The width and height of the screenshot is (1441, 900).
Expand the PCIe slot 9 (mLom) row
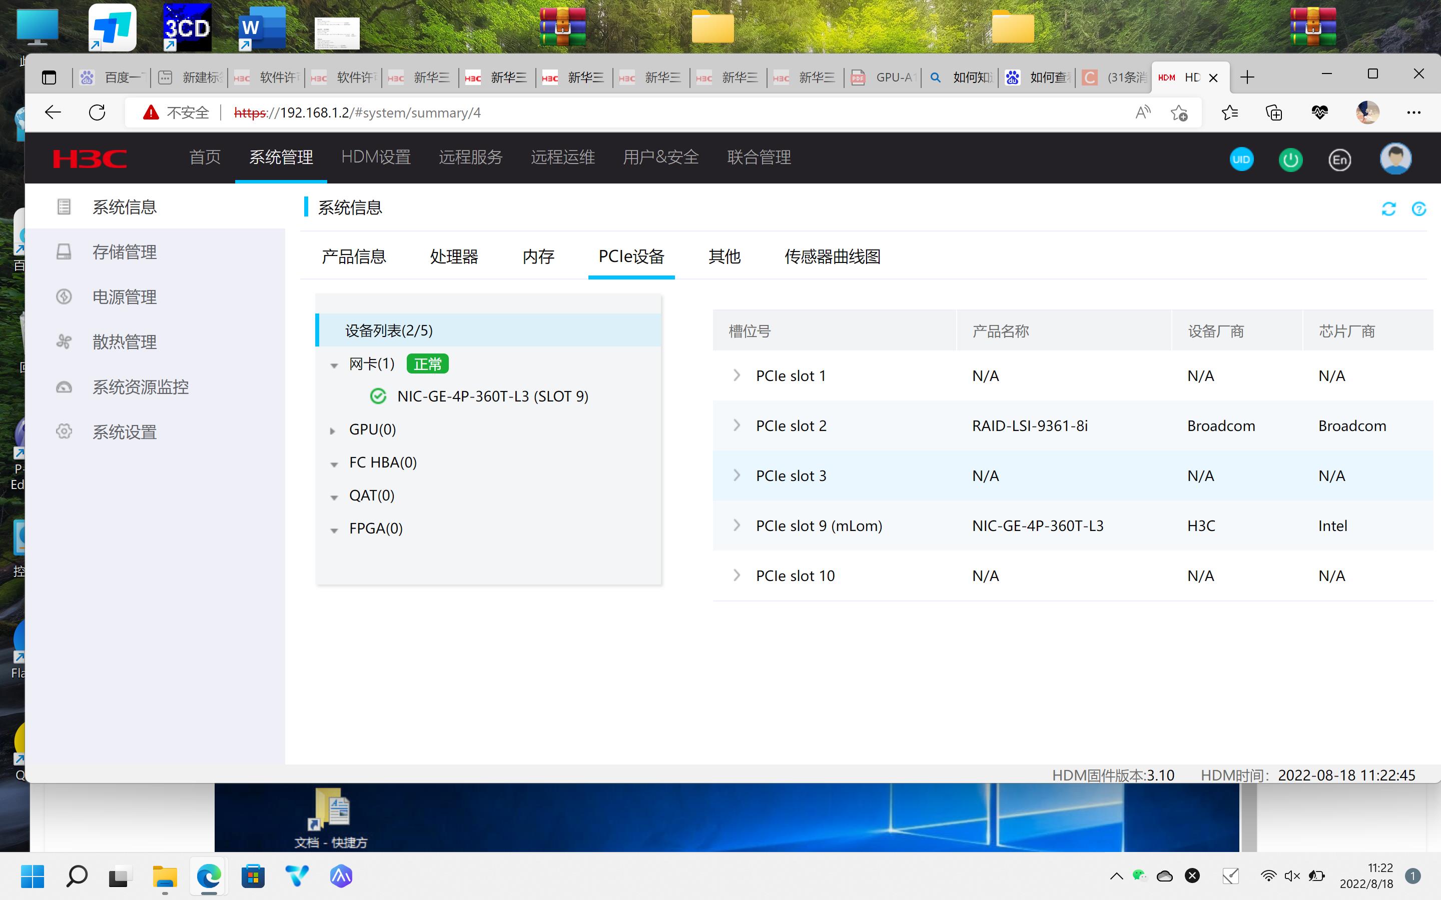pos(737,525)
